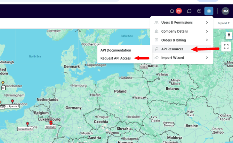Select the yellow marker above XF label

tap(3, 83)
